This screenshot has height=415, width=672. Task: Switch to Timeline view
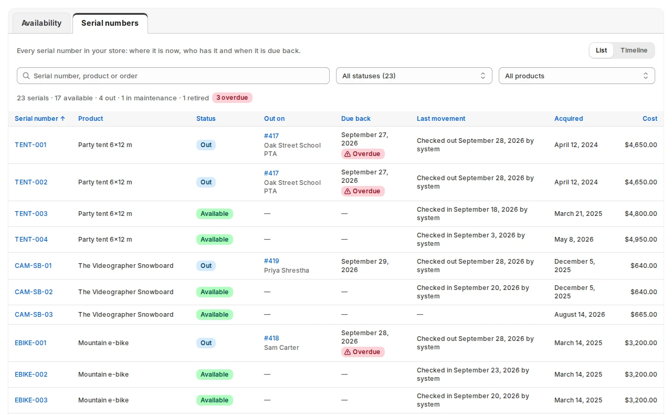[x=634, y=50]
